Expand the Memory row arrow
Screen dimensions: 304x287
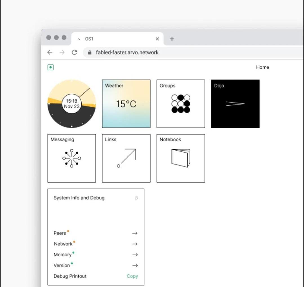[135, 255]
